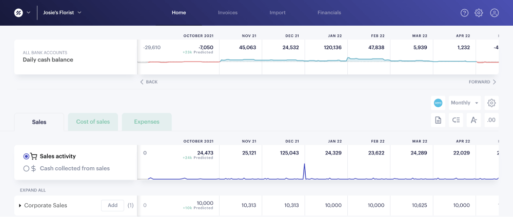513x217 pixels.
Task: Click the 47,838 FEB 22 cash balance
Action: point(376,48)
